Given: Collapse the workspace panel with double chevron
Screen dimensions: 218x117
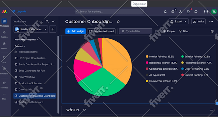Looking at the screenshot, I should coord(54,21).
